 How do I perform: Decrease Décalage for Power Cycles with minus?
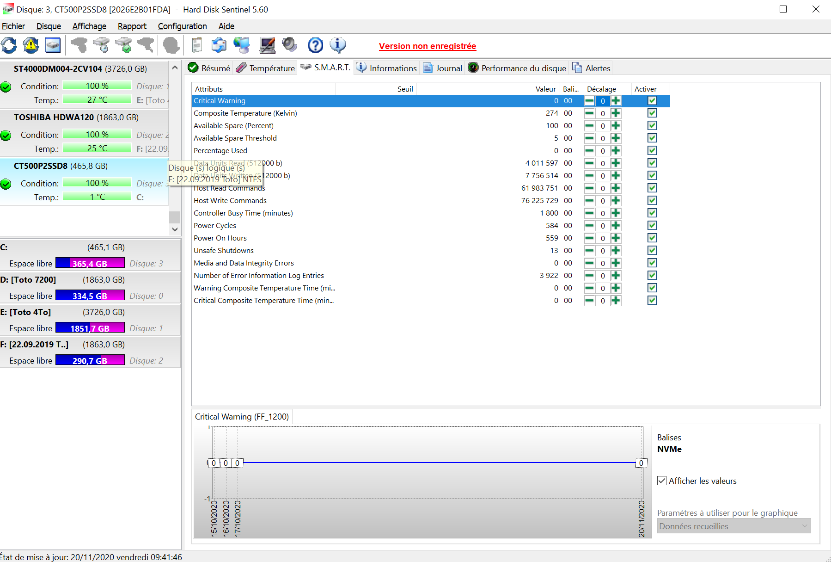[x=589, y=226]
